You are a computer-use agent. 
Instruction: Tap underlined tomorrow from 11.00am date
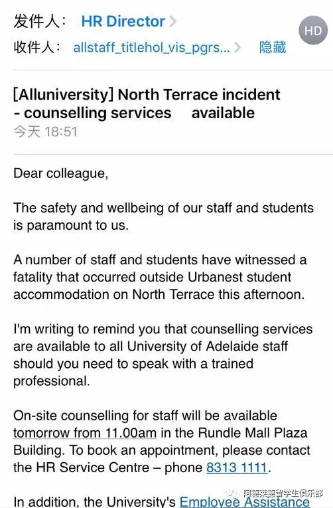[85, 433]
